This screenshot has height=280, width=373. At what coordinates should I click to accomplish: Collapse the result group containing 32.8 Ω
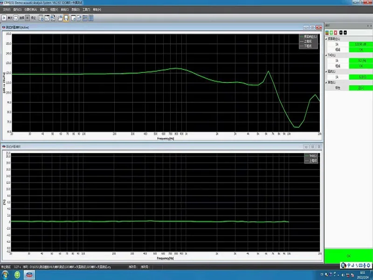(327, 71)
